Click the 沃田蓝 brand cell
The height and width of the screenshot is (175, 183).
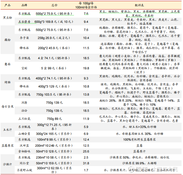(x=24, y=146)
